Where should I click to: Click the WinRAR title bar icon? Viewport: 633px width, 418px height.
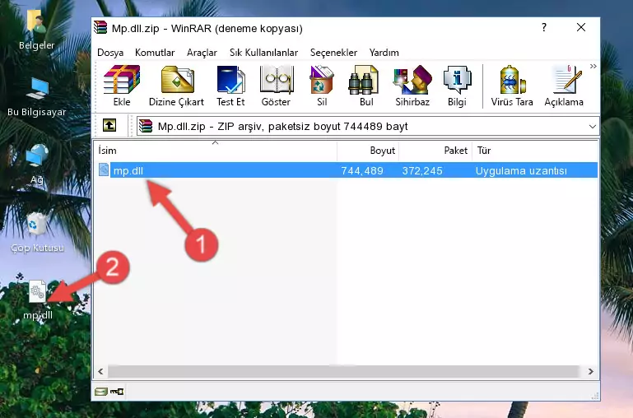pos(100,28)
